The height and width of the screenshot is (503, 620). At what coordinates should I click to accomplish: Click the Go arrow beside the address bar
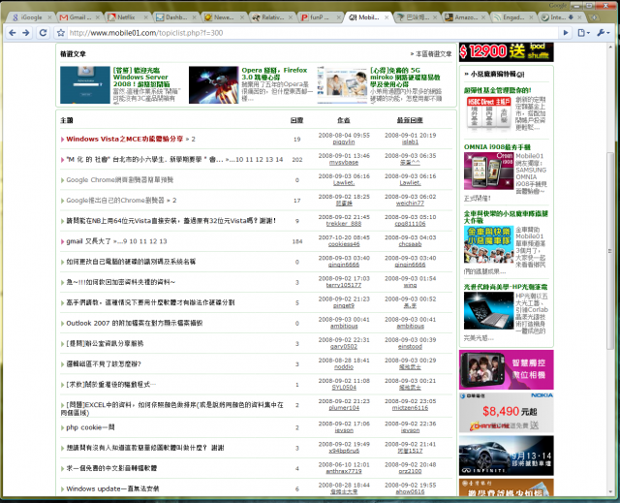point(566,33)
